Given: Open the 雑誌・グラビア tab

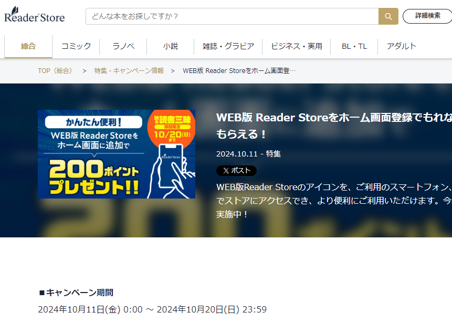Looking at the screenshot, I should pyautogui.click(x=228, y=46).
